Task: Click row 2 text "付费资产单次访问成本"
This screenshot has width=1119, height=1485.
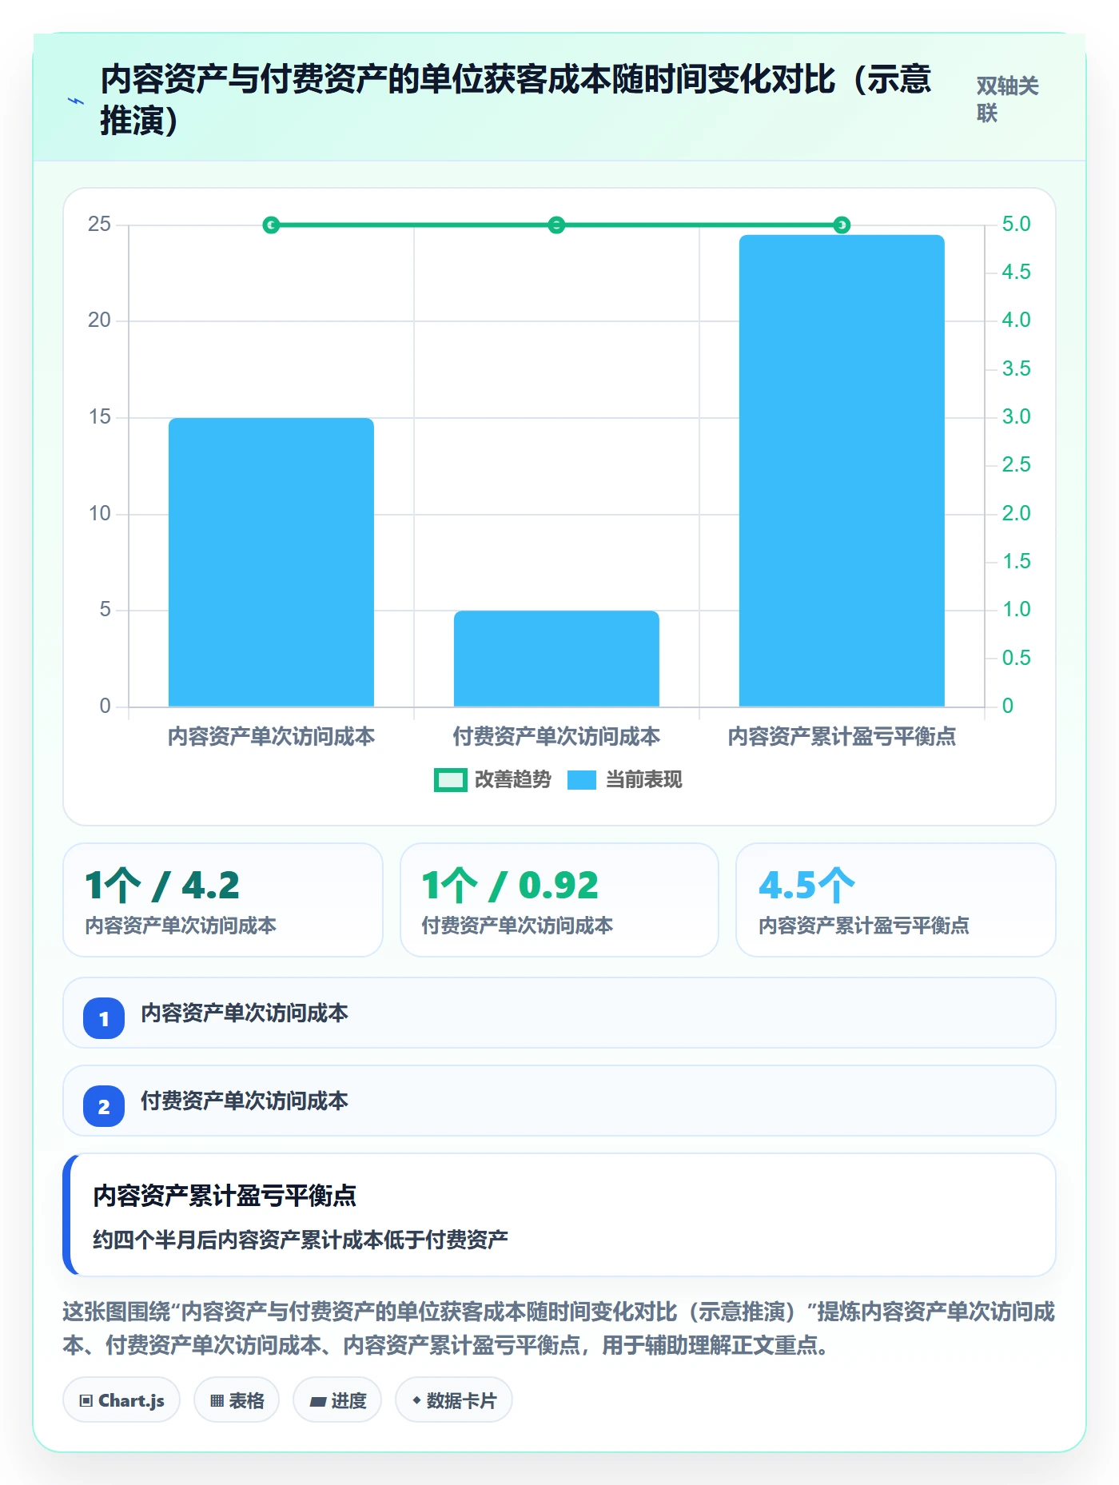Action: point(245,1101)
